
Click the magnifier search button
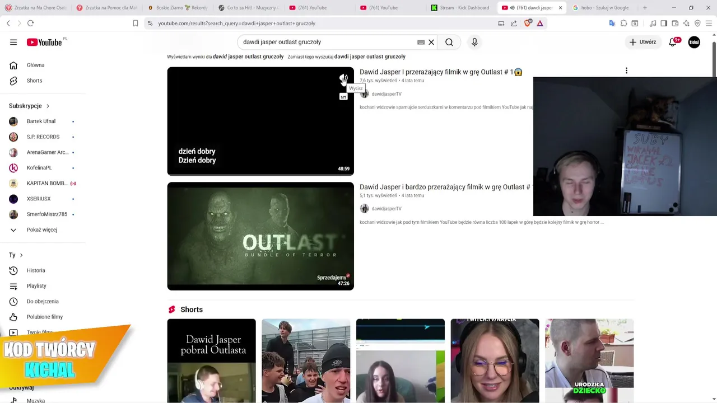[449, 42]
